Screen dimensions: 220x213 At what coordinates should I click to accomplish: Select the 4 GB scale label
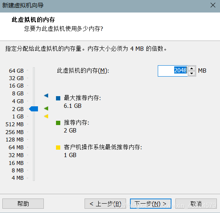(18, 101)
